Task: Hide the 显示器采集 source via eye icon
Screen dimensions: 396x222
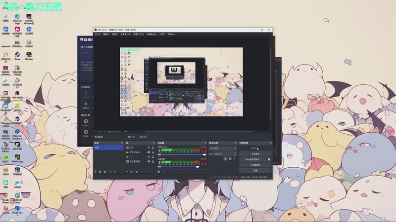Action: click(149, 161)
